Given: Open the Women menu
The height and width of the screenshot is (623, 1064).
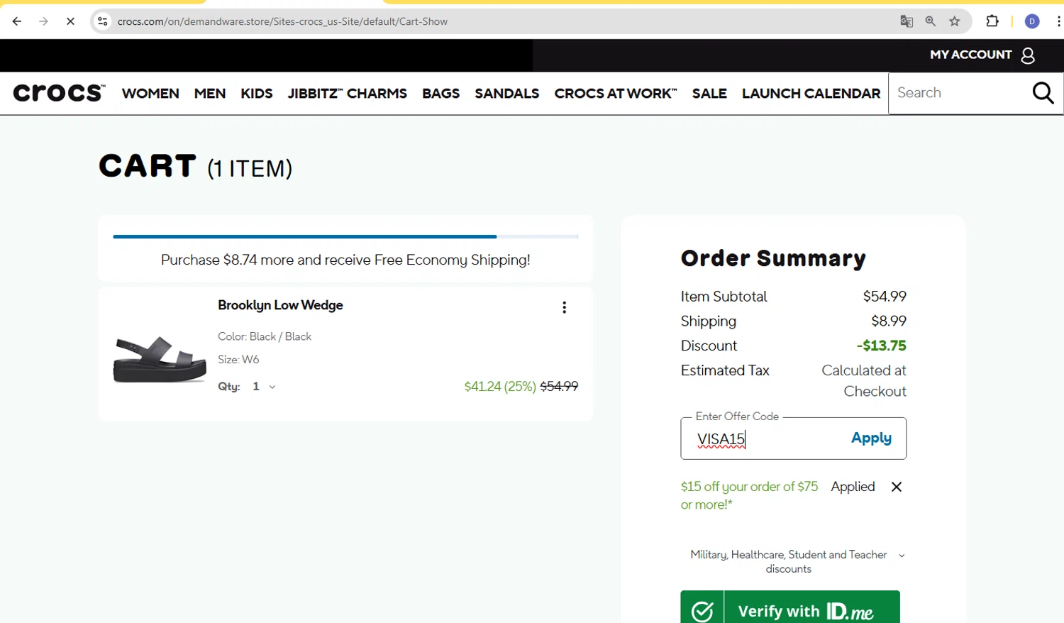Looking at the screenshot, I should pos(150,94).
